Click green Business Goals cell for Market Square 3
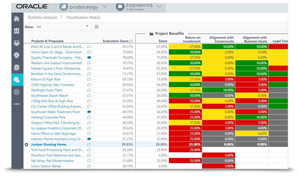Image resolution: width=298 pixels, height=181 pixels. [252, 68]
